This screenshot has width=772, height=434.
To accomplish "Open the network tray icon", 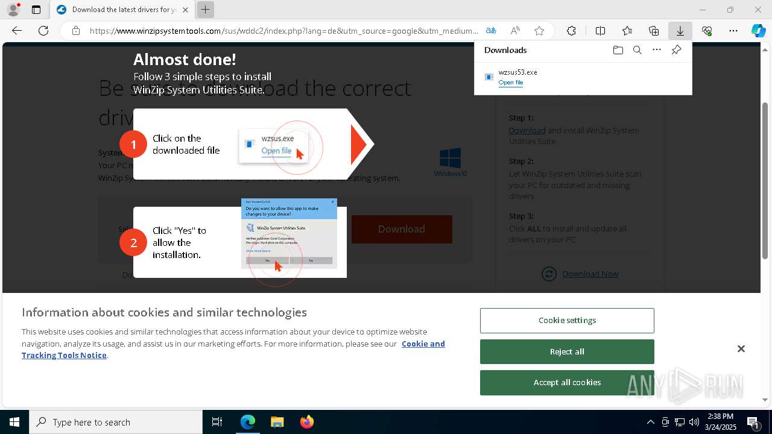I will coord(680,422).
